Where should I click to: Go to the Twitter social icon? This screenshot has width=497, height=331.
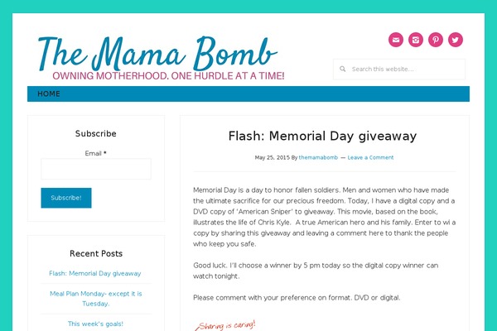456,40
